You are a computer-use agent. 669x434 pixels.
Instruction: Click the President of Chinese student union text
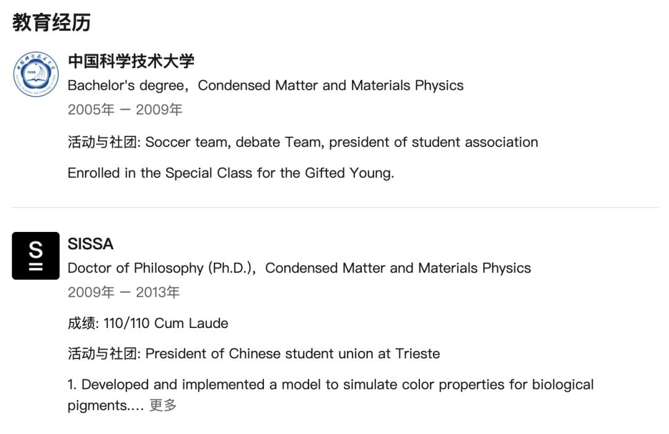click(x=292, y=354)
